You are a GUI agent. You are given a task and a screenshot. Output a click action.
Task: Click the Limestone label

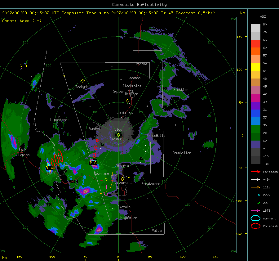coord(59,120)
